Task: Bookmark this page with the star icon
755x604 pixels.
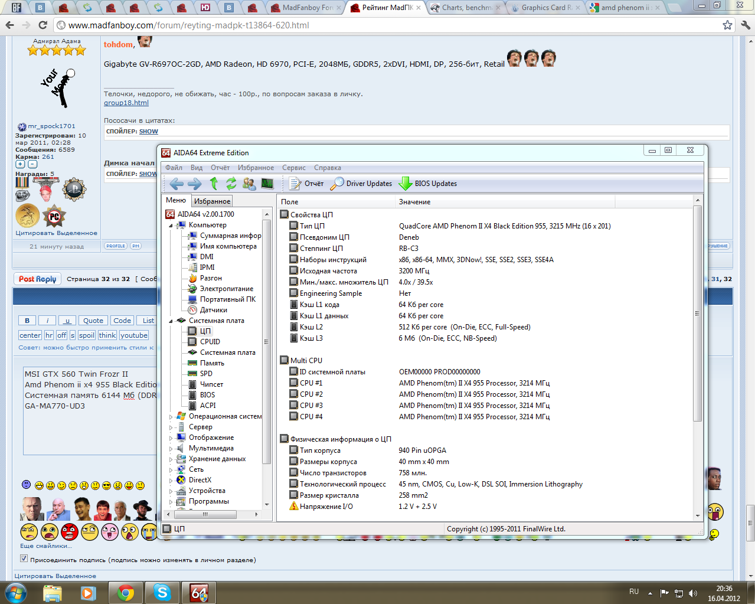Action: (727, 25)
